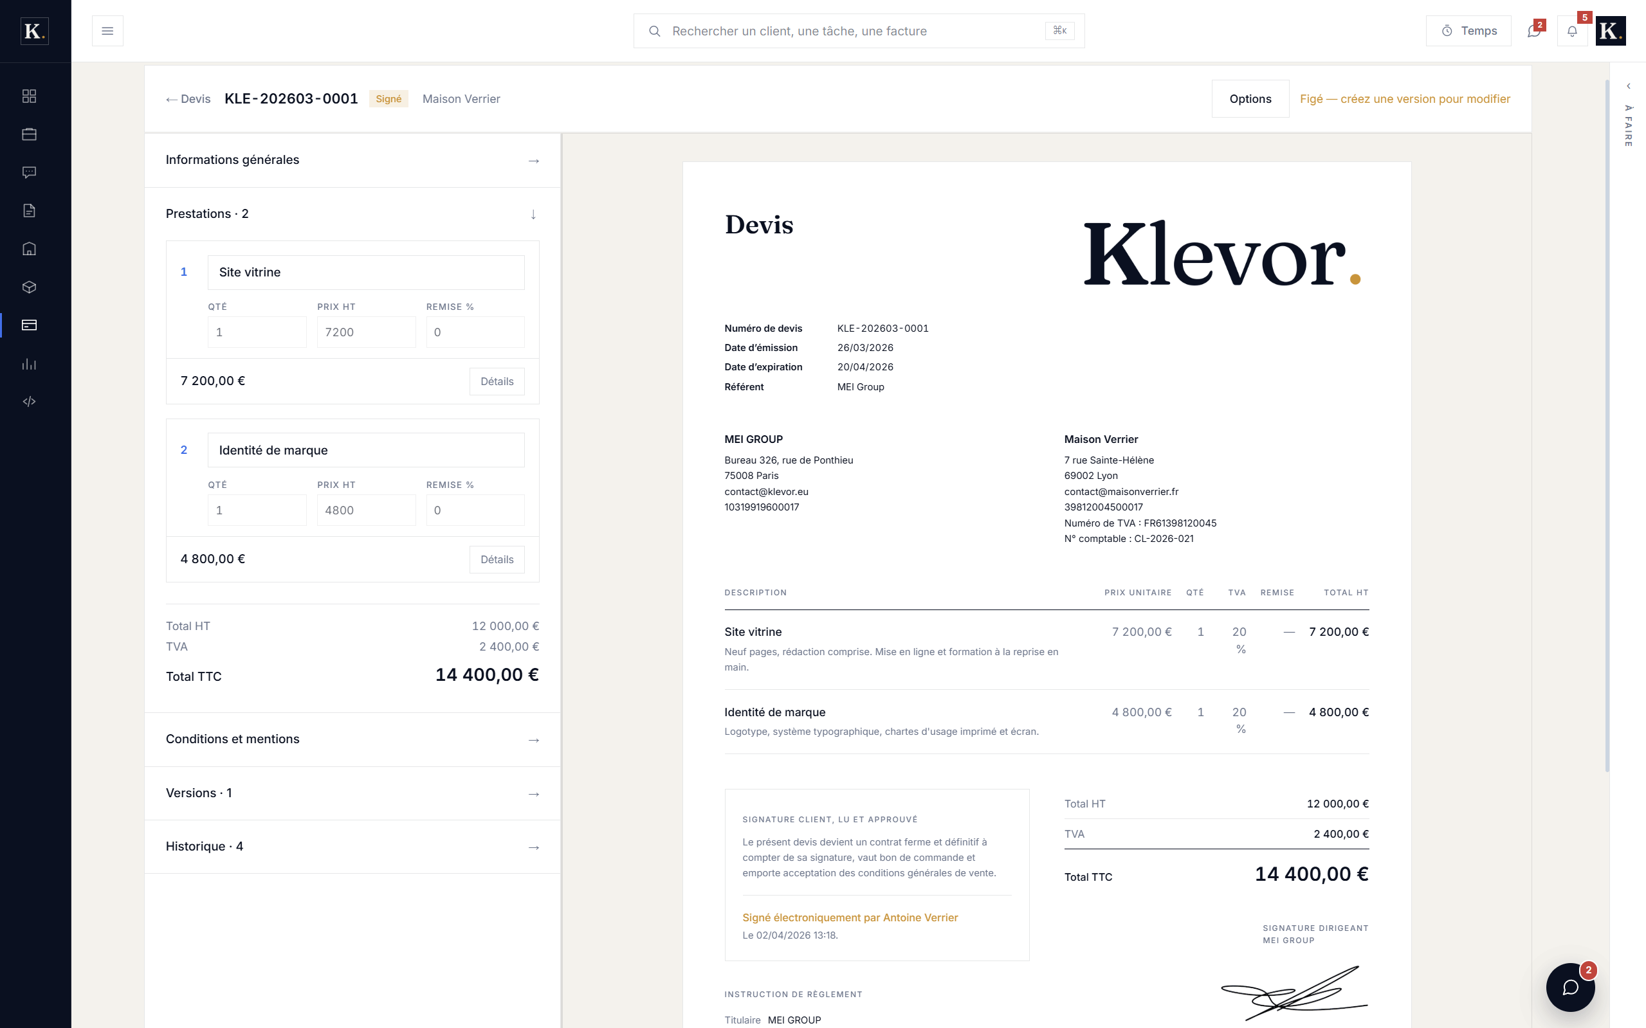Open chat notifications icon with badge 2
1646x1028 pixels.
[1534, 31]
